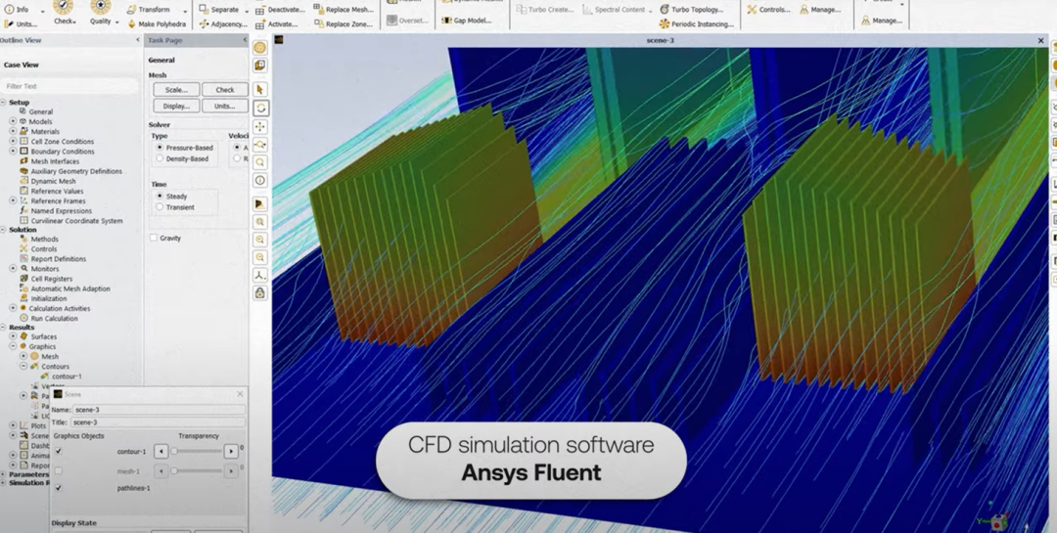The width and height of the screenshot is (1057, 533).
Task: Click the Check mesh button in Task Page
Action: (225, 90)
